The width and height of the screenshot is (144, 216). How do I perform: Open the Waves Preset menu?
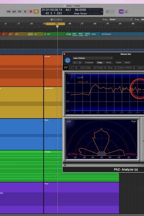(100, 67)
